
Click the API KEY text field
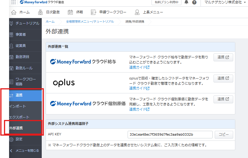point(170,134)
